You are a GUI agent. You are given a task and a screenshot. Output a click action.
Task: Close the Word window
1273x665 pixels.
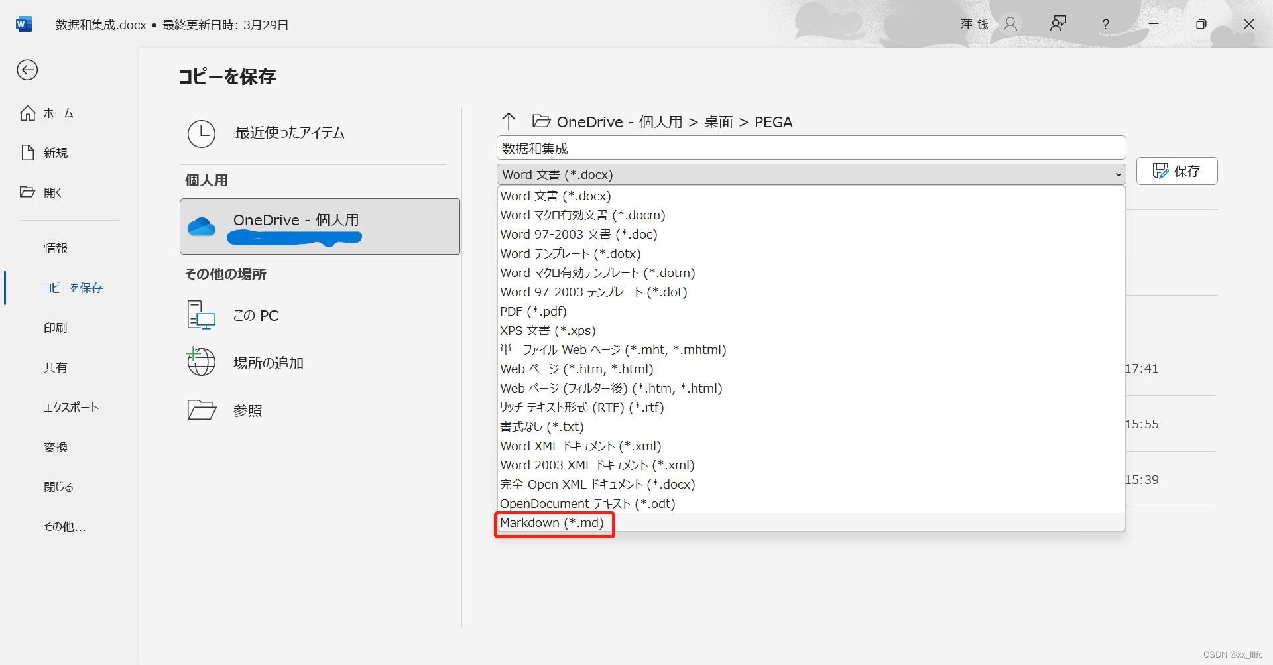click(1248, 24)
